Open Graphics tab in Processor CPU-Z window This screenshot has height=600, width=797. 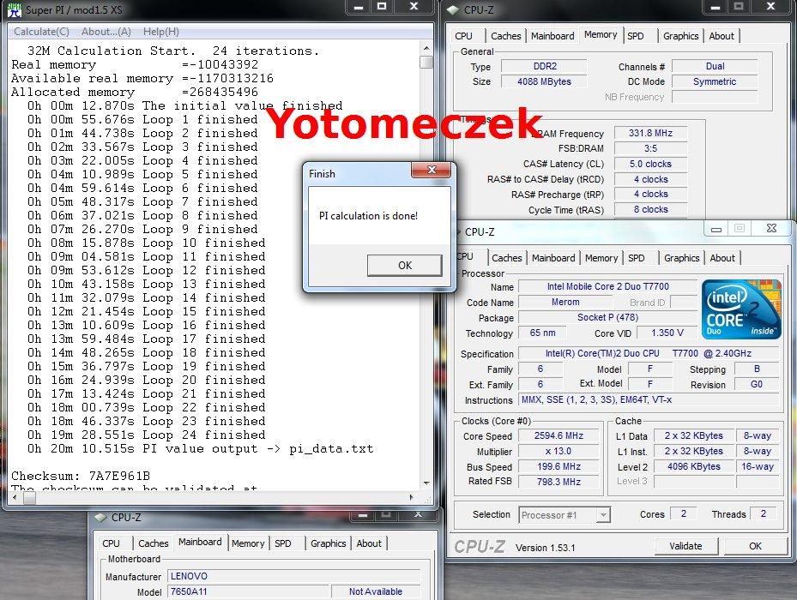[682, 258]
